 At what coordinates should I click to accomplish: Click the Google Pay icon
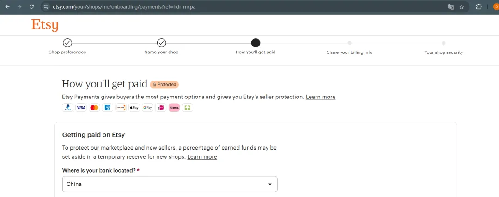point(147,108)
